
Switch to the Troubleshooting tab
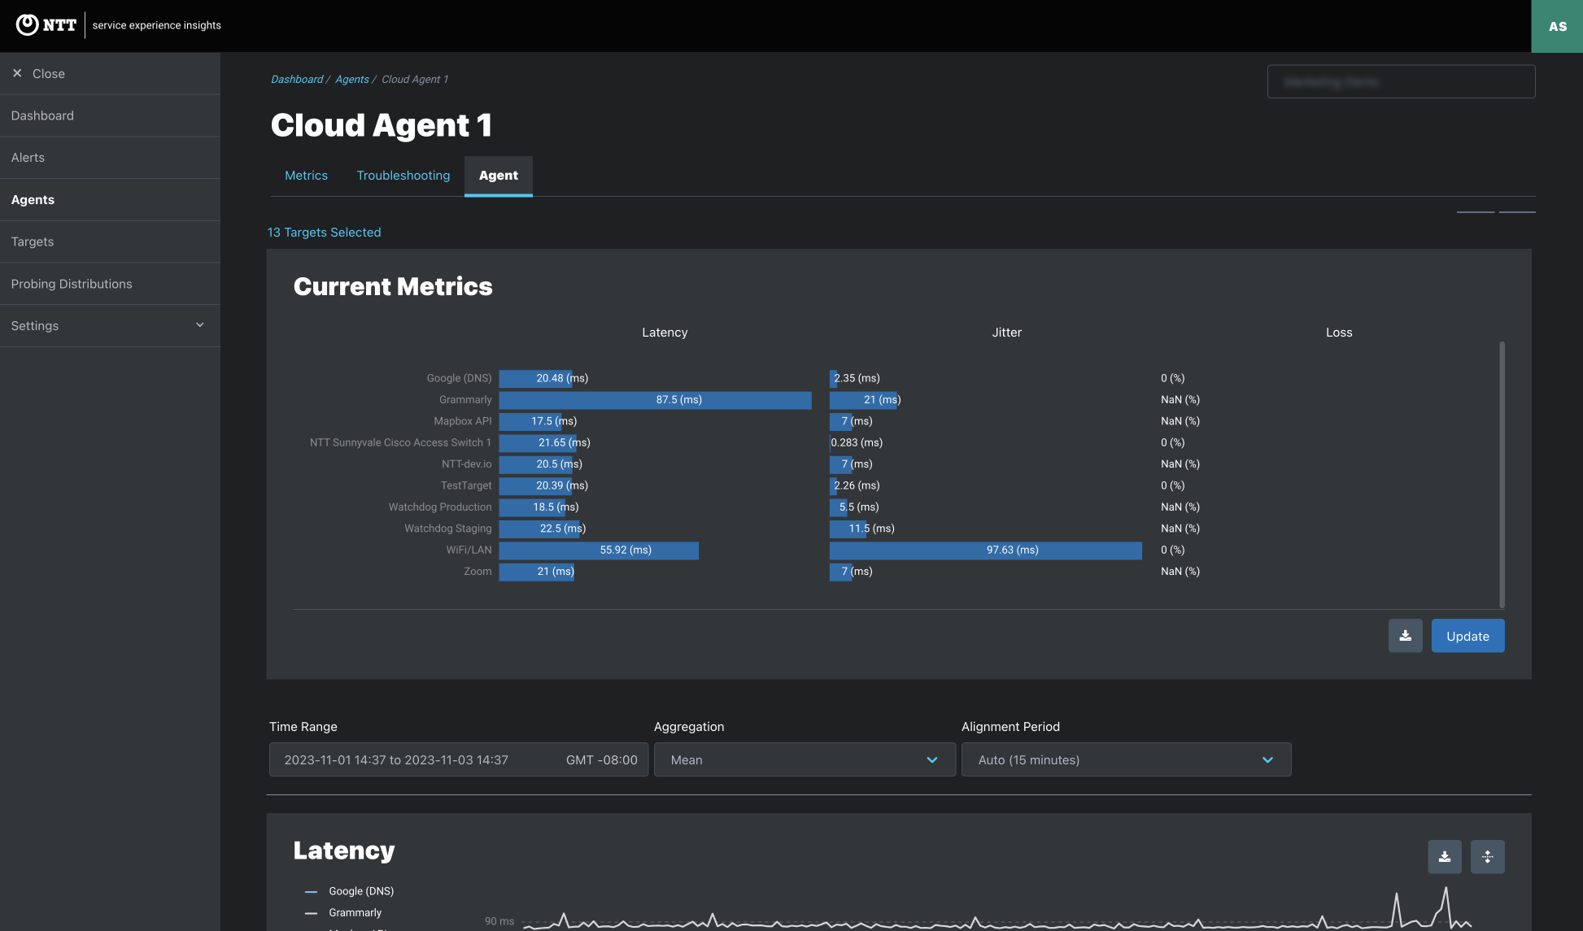[x=403, y=176]
